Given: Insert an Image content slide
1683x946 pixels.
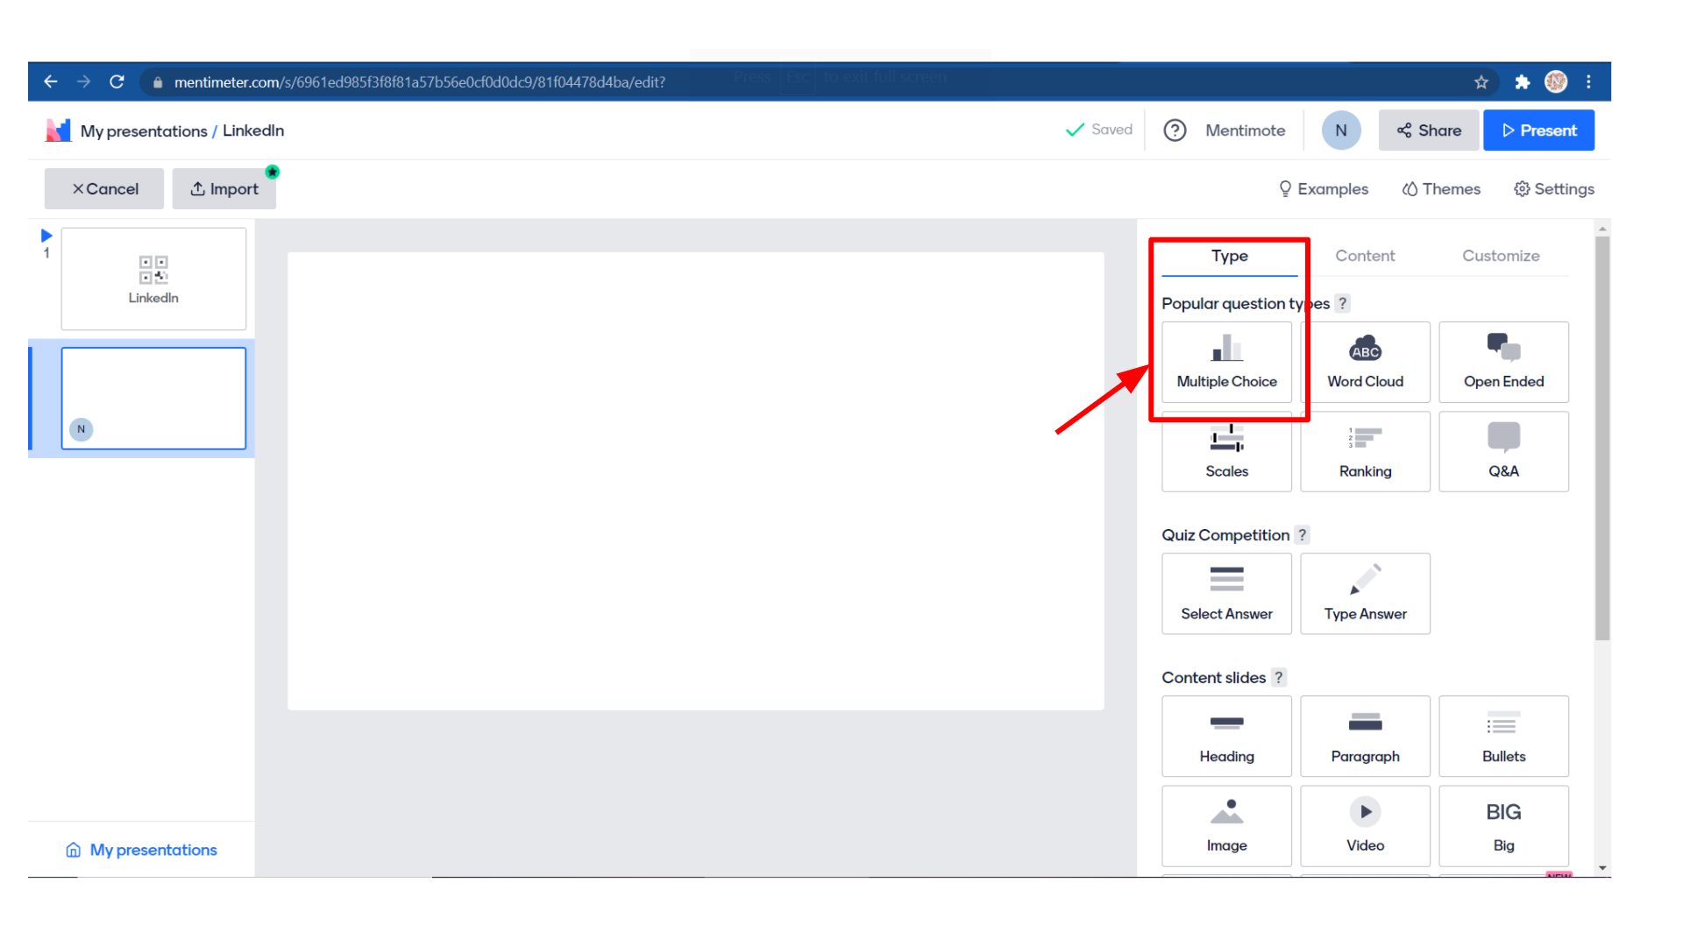Looking at the screenshot, I should point(1226,825).
